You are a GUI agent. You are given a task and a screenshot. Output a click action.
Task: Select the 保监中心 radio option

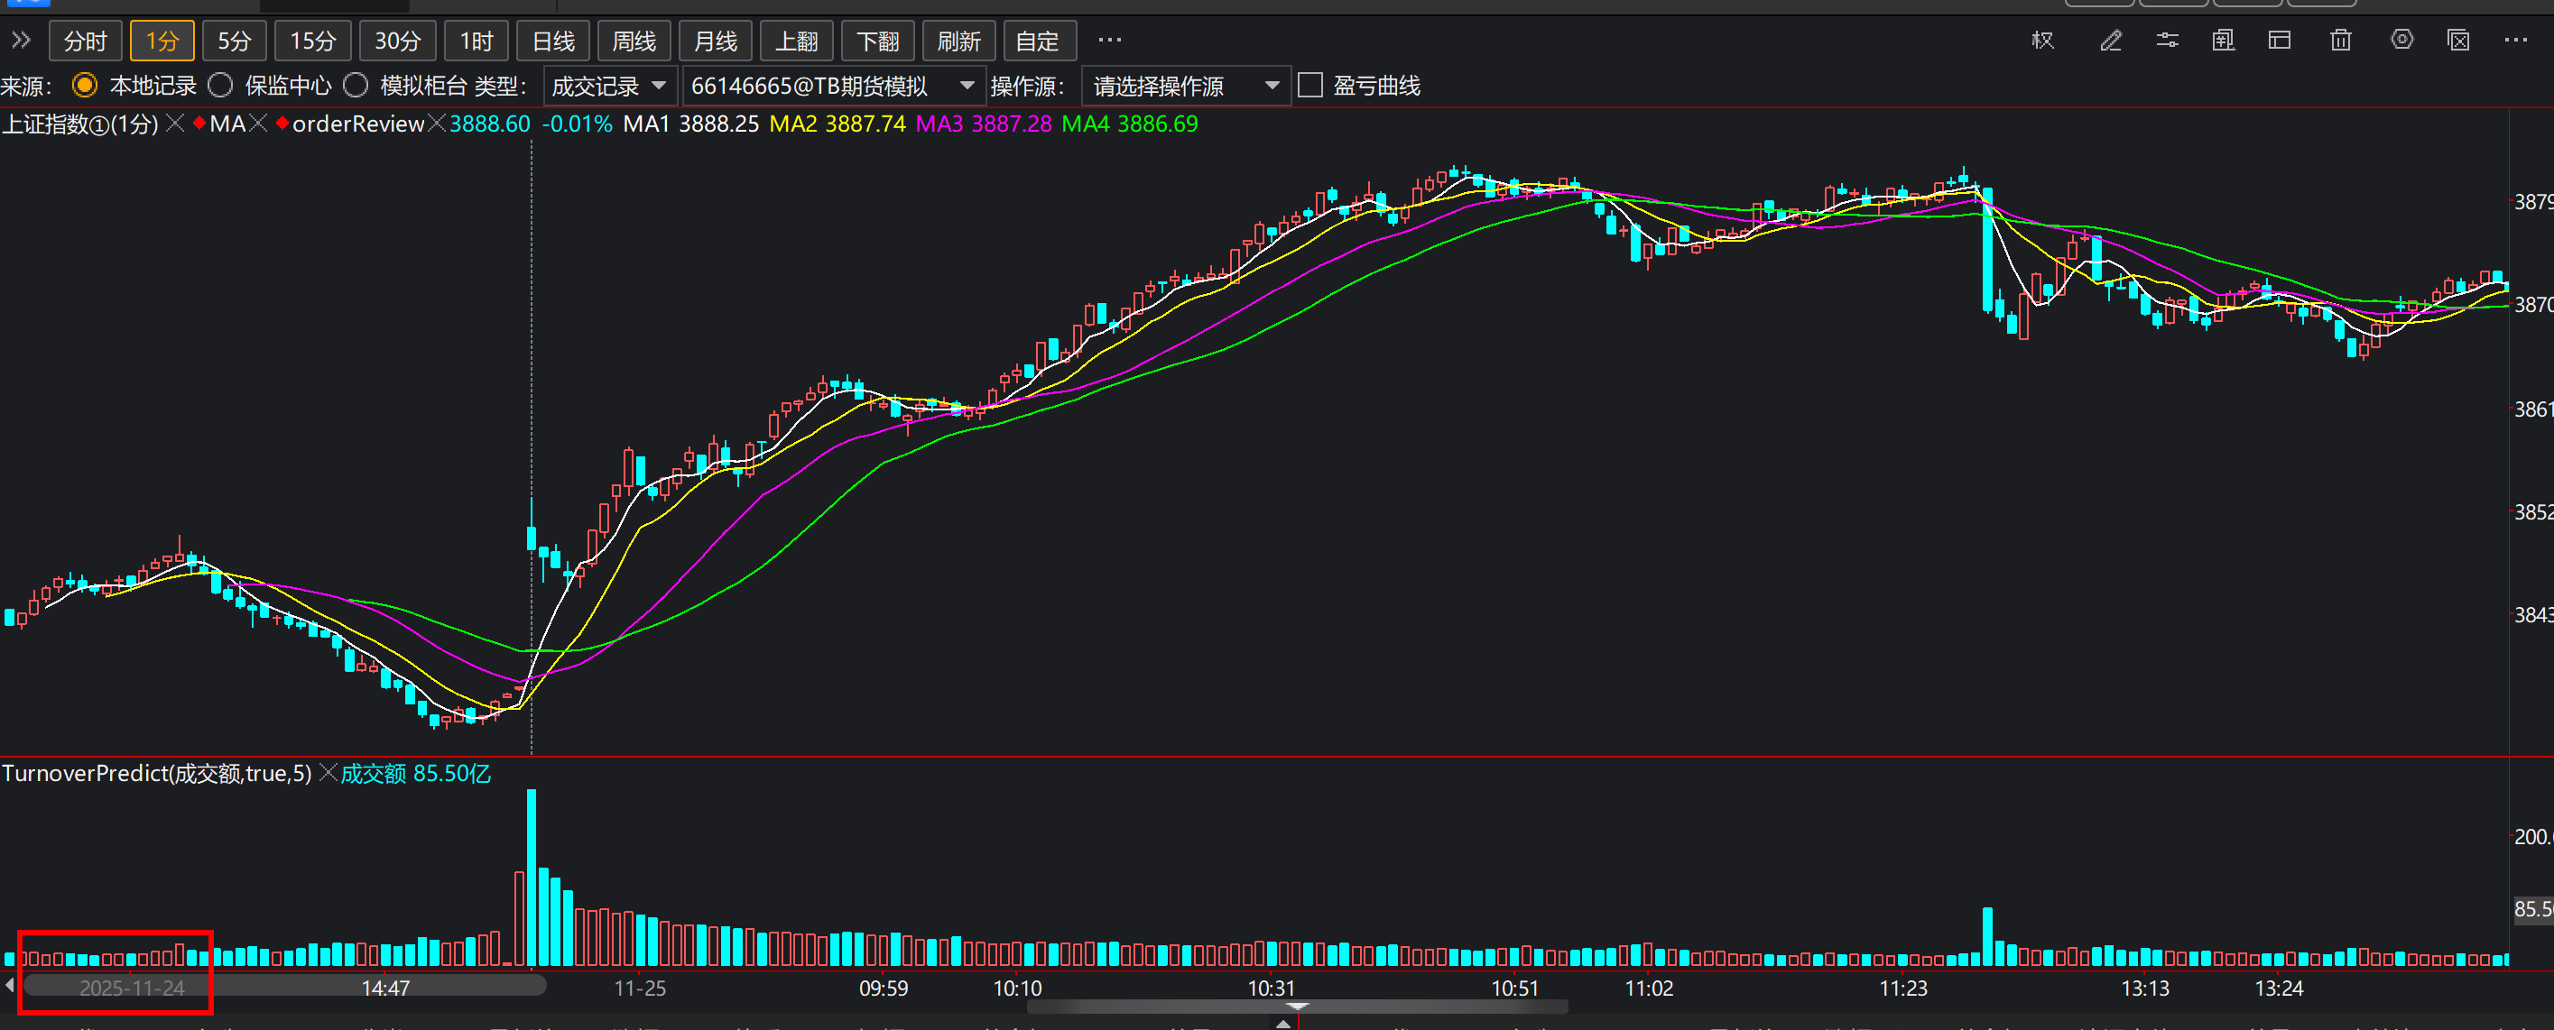221,87
